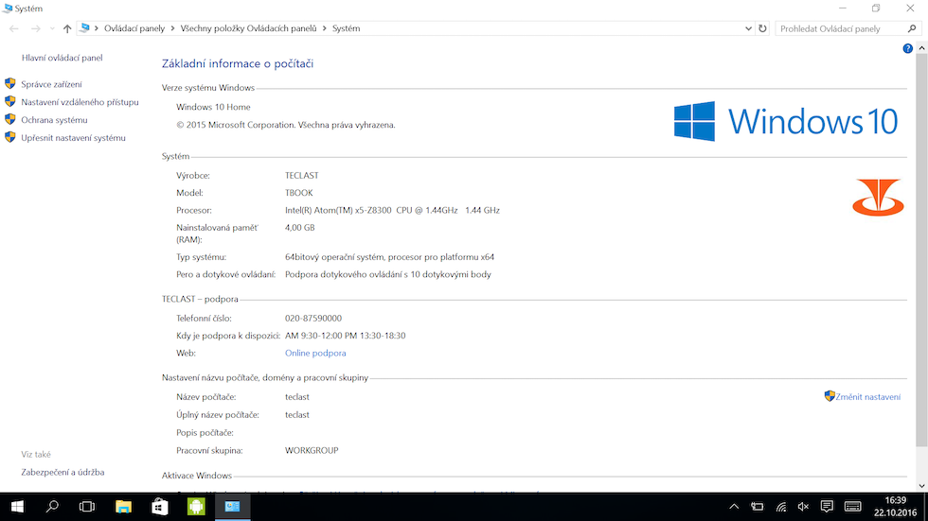This screenshot has height=521, width=928.
Task: Open the Windows Start menu
Action: tap(17, 506)
